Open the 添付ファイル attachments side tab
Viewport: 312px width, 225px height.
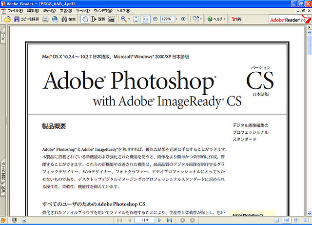point(3,171)
